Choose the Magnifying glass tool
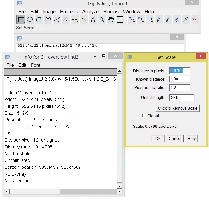 [102, 20]
